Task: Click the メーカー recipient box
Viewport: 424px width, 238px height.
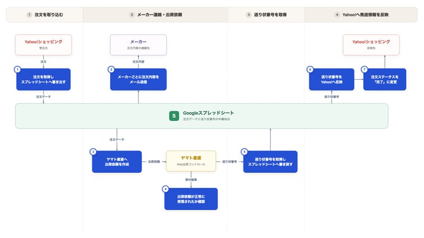Action: coord(139,45)
